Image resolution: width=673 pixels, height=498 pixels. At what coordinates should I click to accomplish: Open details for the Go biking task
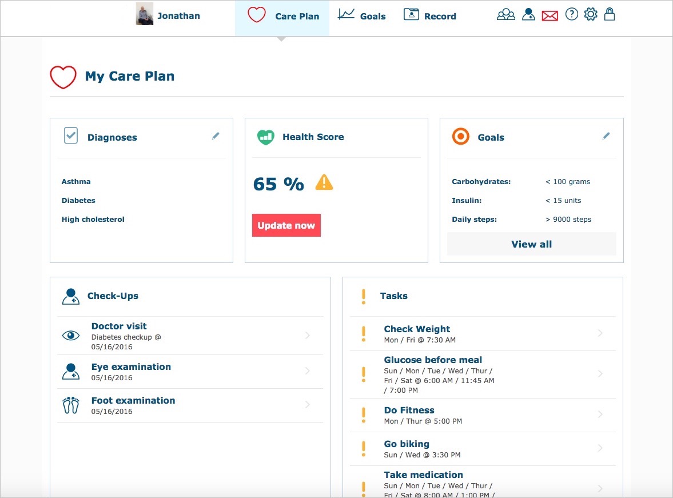click(600, 449)
